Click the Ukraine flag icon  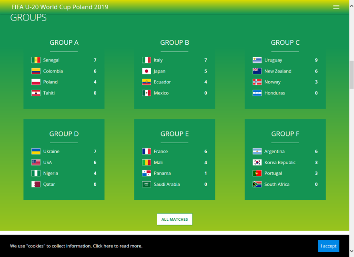coord(36,152)
